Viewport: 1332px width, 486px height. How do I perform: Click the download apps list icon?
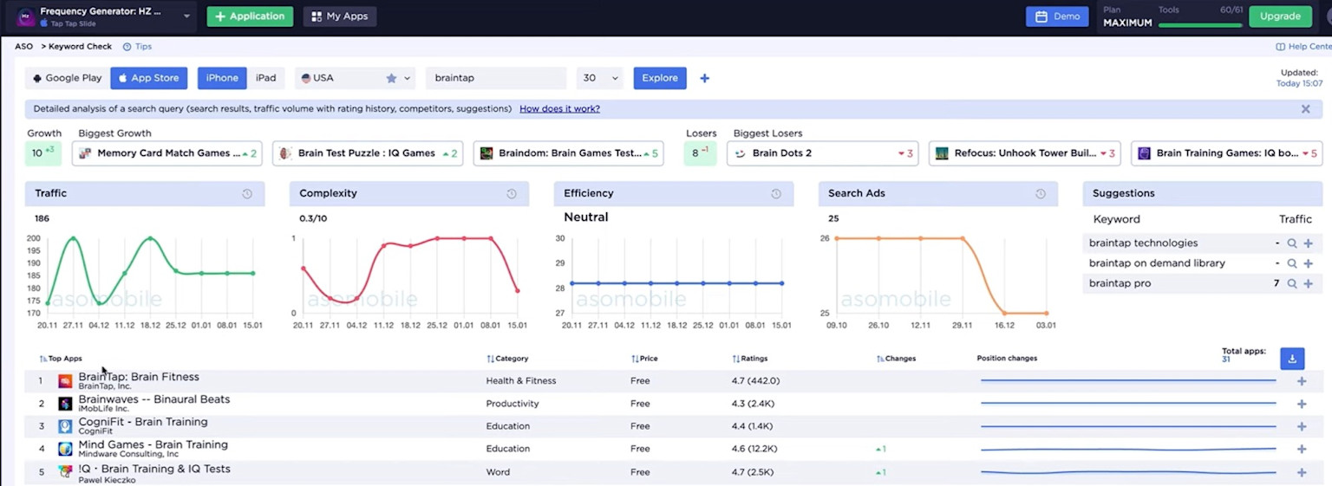tap(1292, 359)
